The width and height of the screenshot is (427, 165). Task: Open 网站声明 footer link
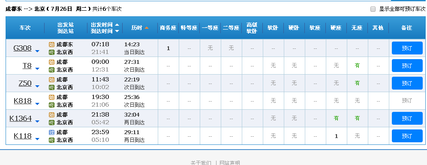pyautogui.click(x=230, y=163)
